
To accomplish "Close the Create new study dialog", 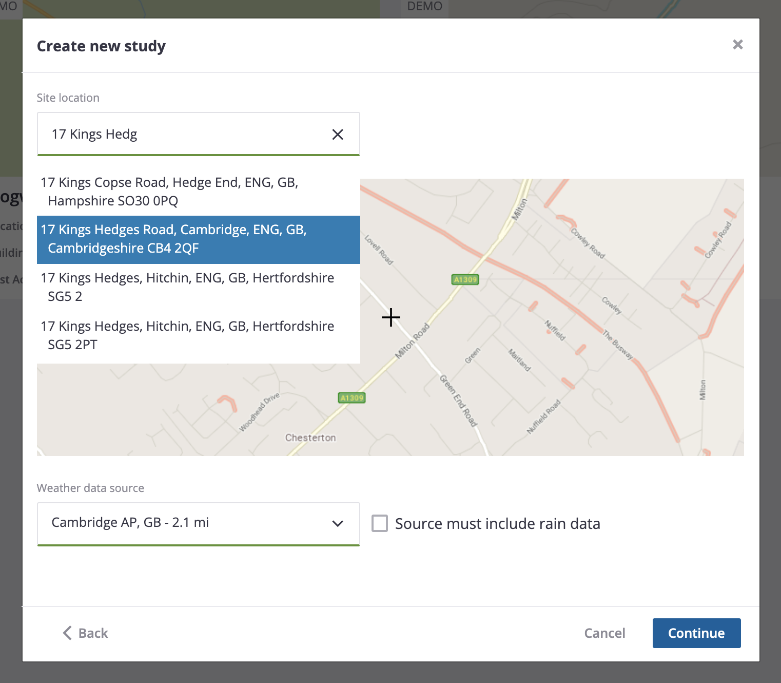I will click(738, 45).
